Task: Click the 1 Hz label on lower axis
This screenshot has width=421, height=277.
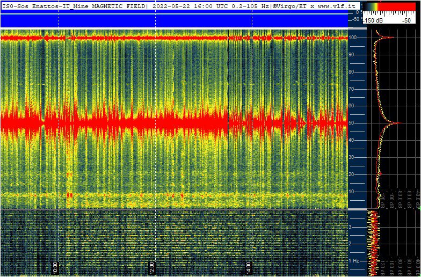Action: 354,260
